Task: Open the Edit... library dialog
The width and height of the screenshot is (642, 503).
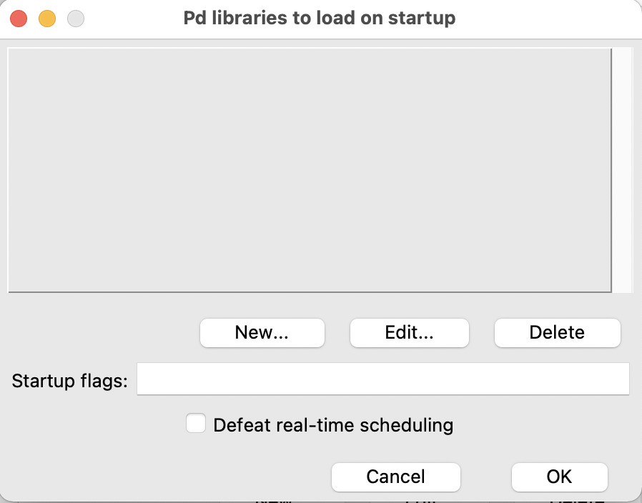Action: [x=410, y=333]
